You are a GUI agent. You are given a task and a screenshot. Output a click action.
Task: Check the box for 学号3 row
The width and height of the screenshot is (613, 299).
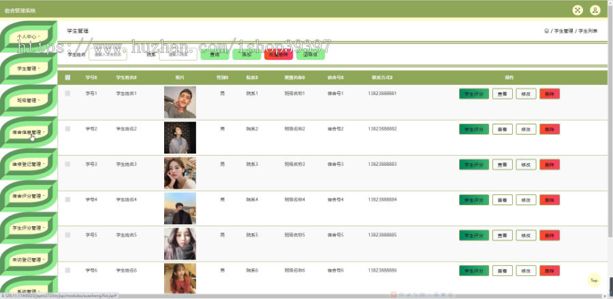67,164
